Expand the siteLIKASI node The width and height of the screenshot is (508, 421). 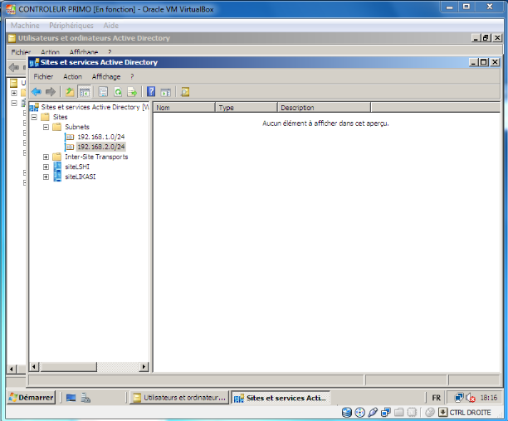(46, 177)
